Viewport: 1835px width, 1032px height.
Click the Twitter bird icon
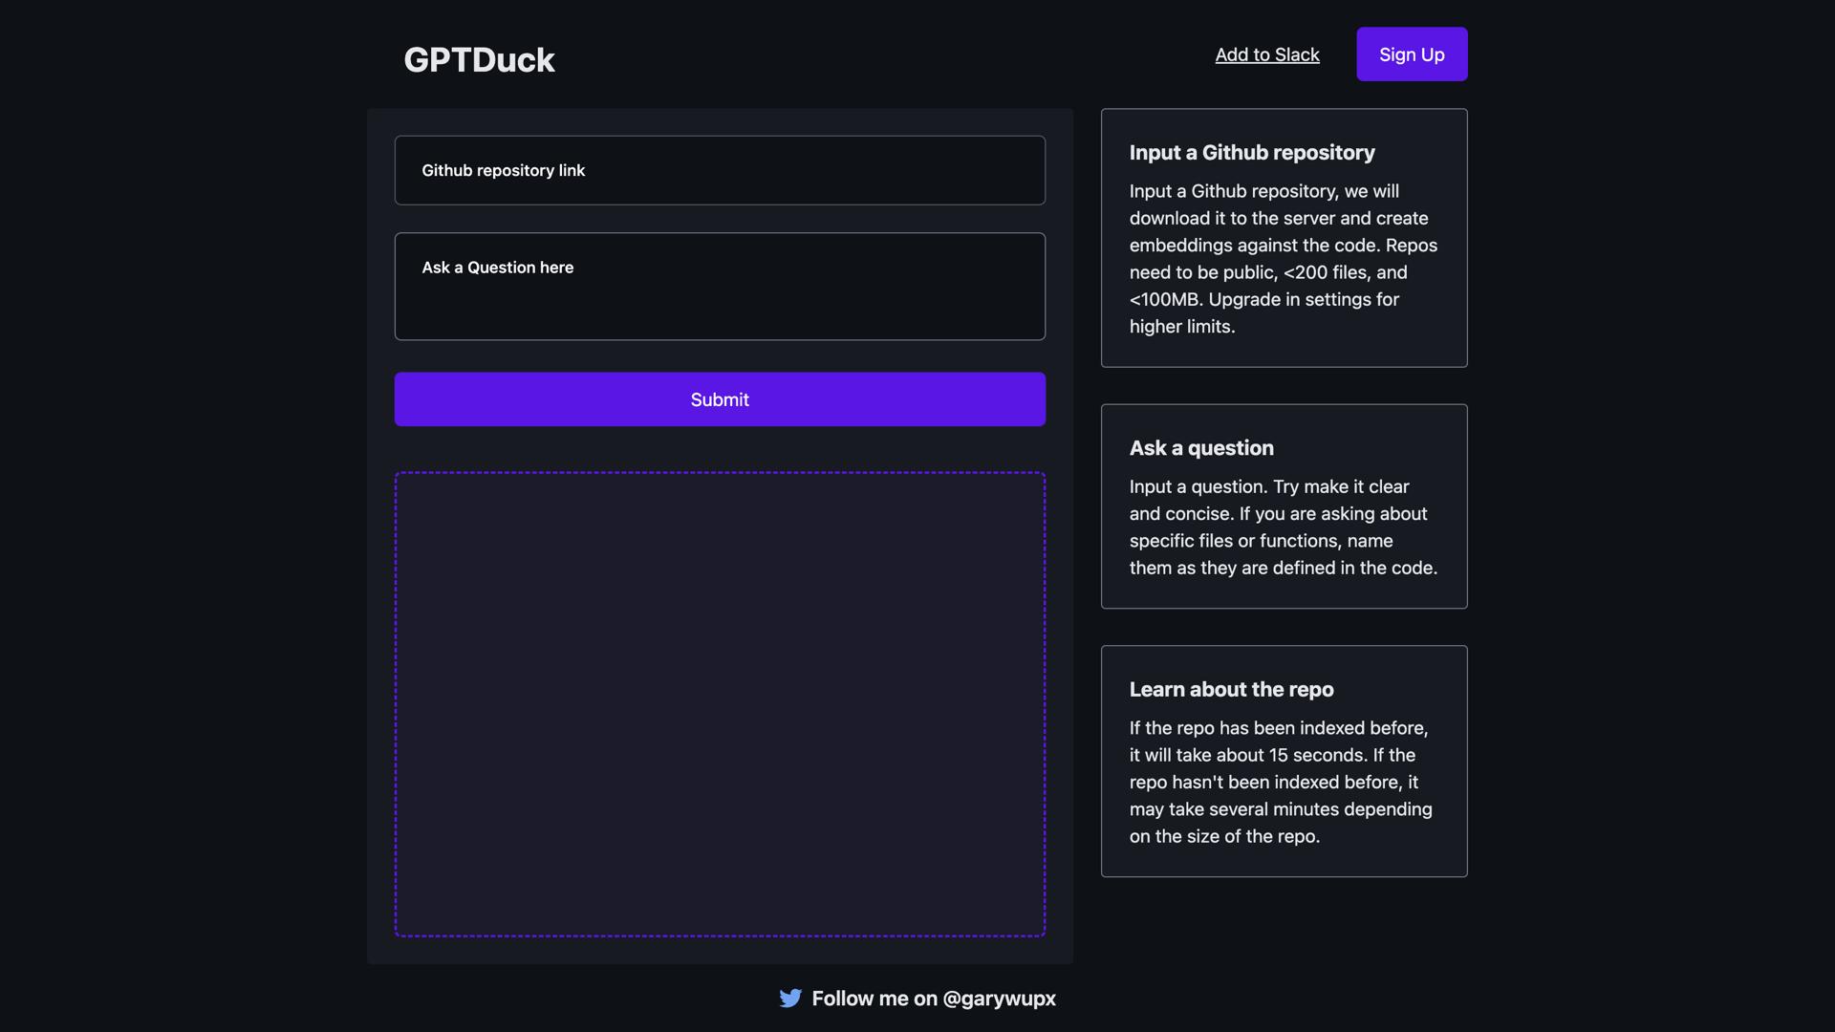[790, 998]
